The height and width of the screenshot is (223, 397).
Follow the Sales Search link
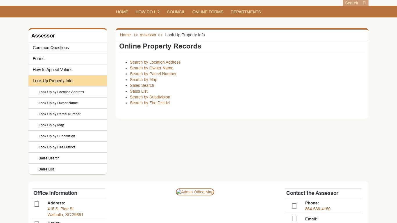click(x=142, y=85)
